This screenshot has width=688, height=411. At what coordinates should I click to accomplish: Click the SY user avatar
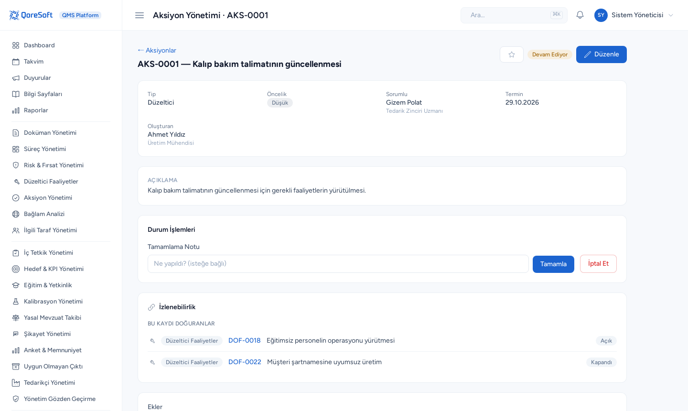(x=601, y=15)
